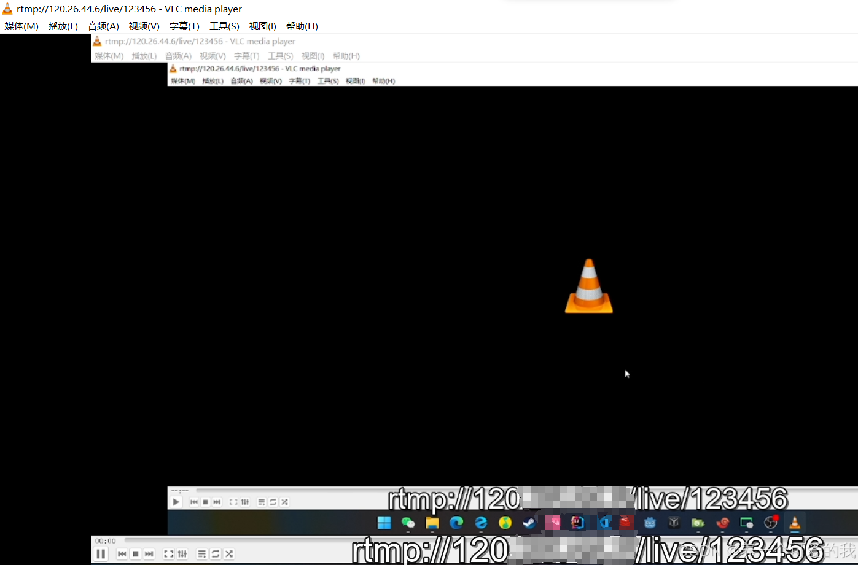Open File Explorer from the mirrored taskbar

[x=432, y=523]
